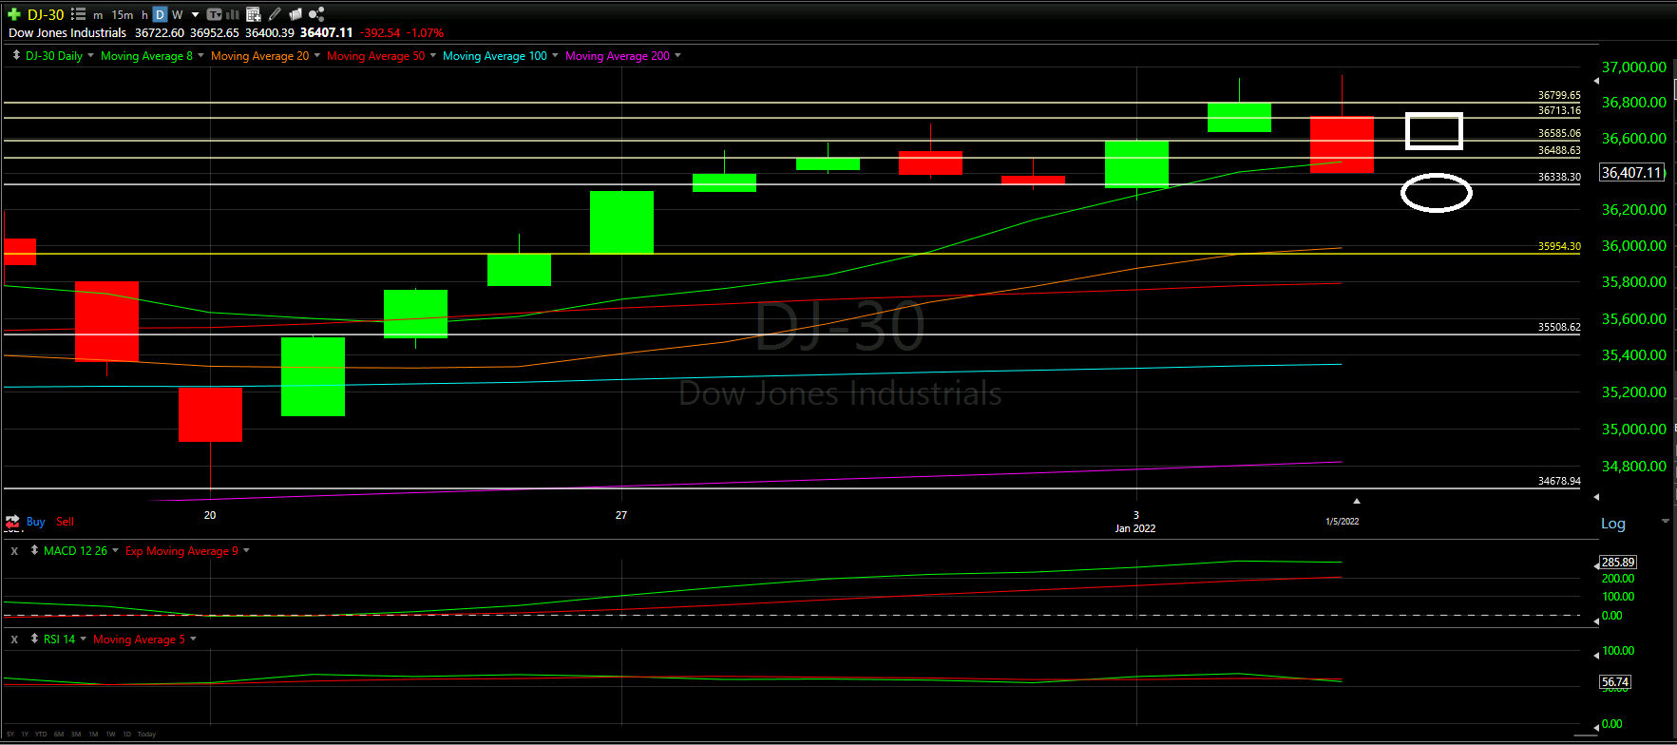Screen dimensions: 1677x745
Task: Click the yellow 35954.30 level label
Action: coord(1559,246)
